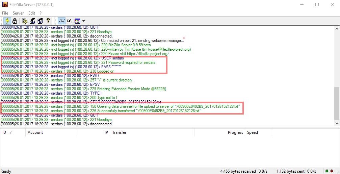
Task: Click the yellow question mark help icon
Action: pos(48,21)
